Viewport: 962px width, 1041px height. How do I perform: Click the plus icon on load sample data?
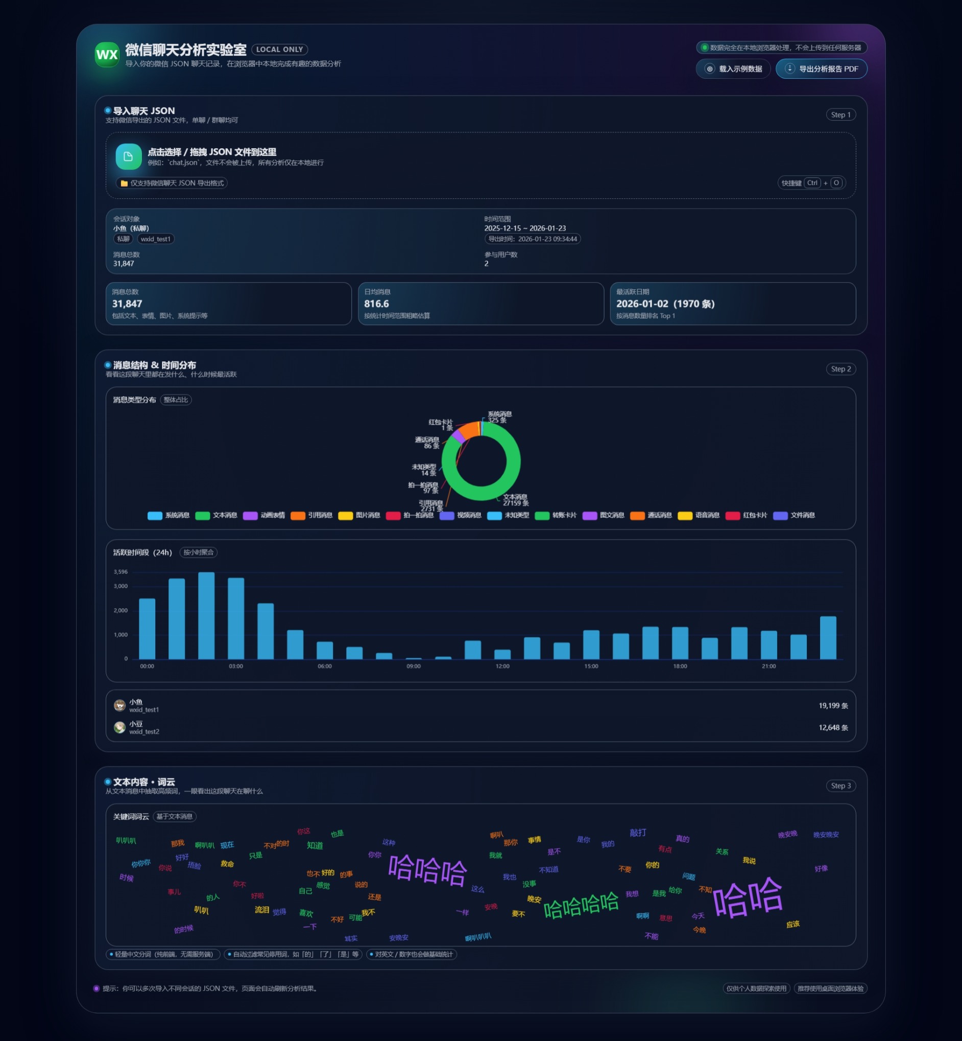click(709, 69)
